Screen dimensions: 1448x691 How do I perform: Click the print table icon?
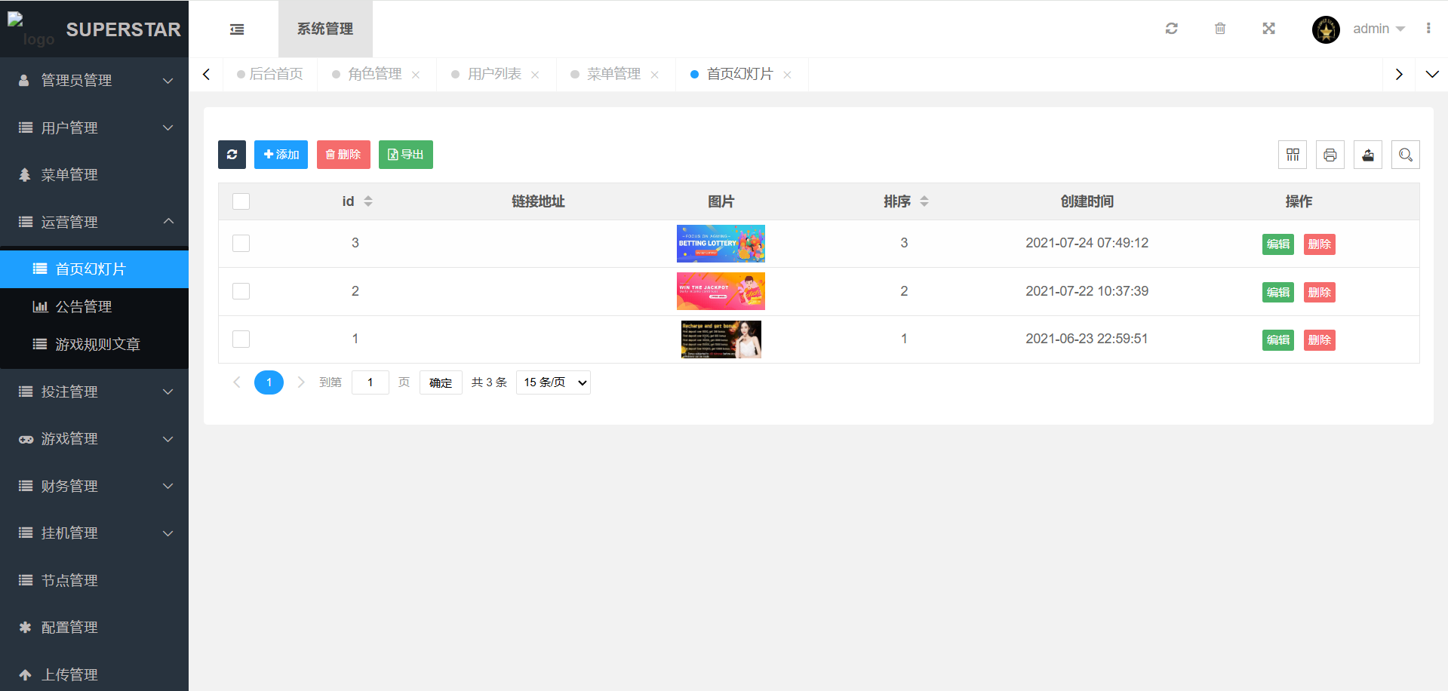click(1330, 155)
